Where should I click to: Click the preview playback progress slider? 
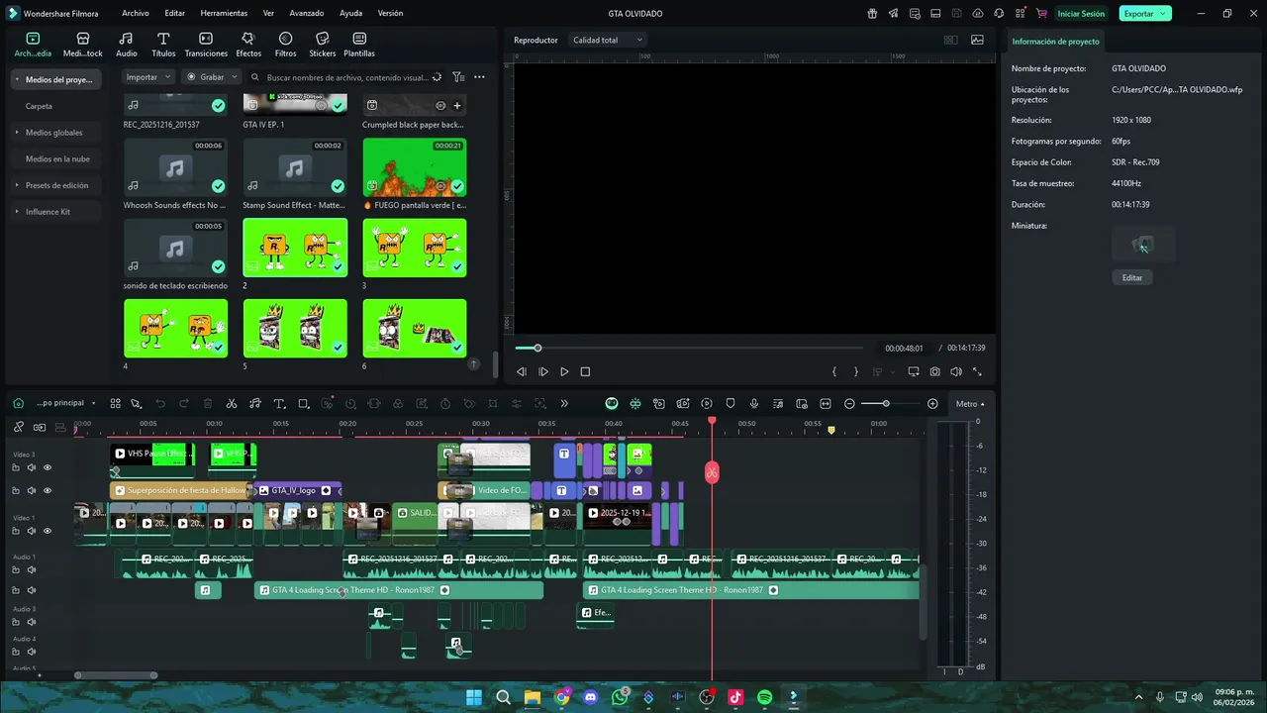coord(689,349)
